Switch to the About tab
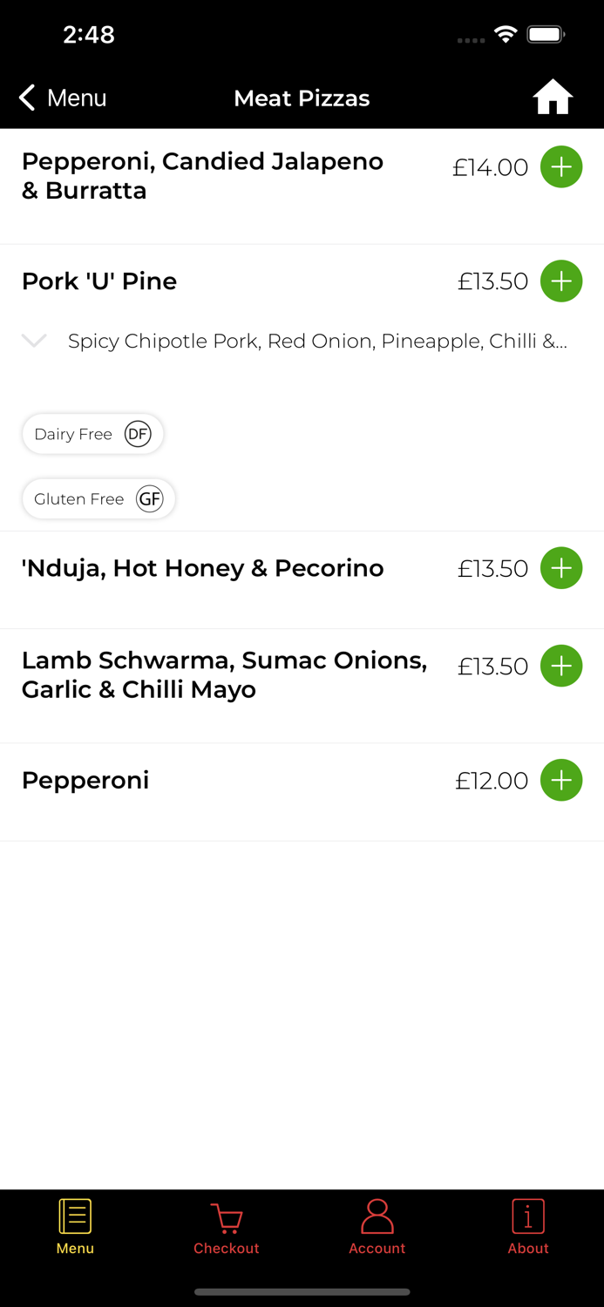 point(527,1227)
